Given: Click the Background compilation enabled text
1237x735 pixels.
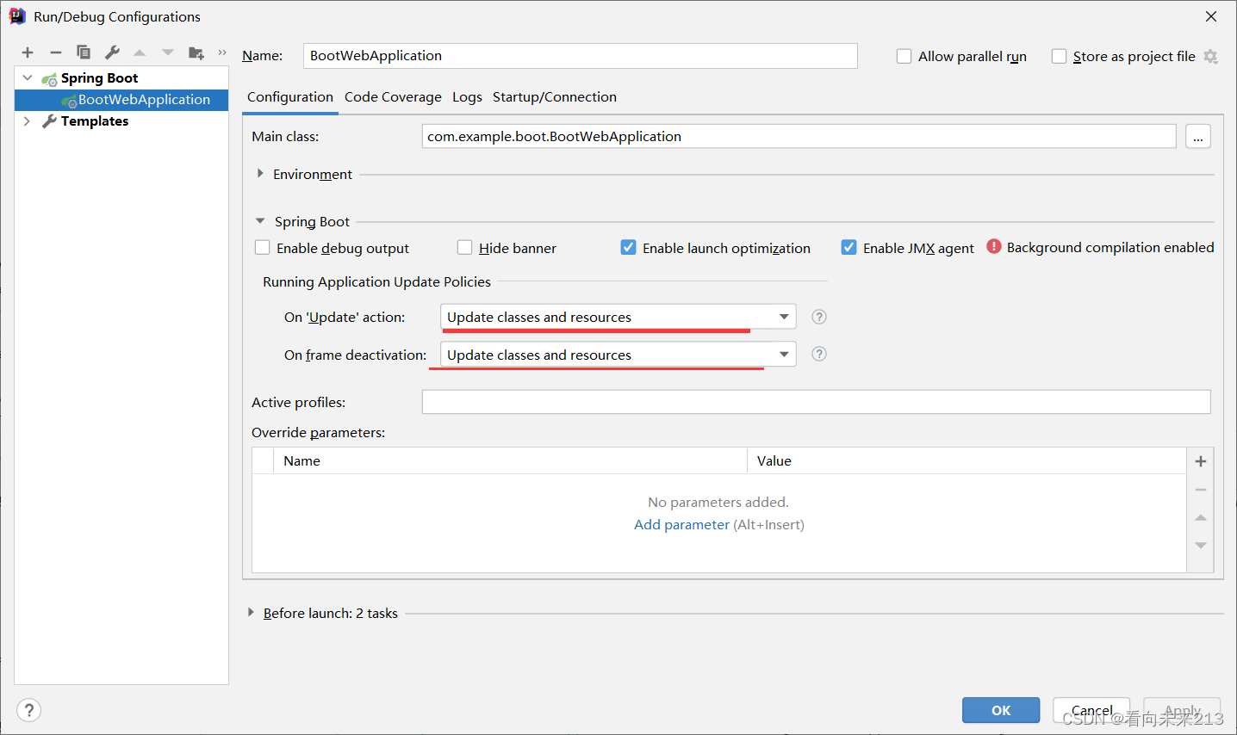Looking at the screenshot, I should click(x=1110, y=248).
